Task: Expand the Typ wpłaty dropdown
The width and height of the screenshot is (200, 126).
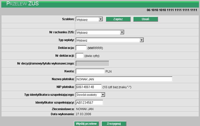Action: click(x=110, y=40)
